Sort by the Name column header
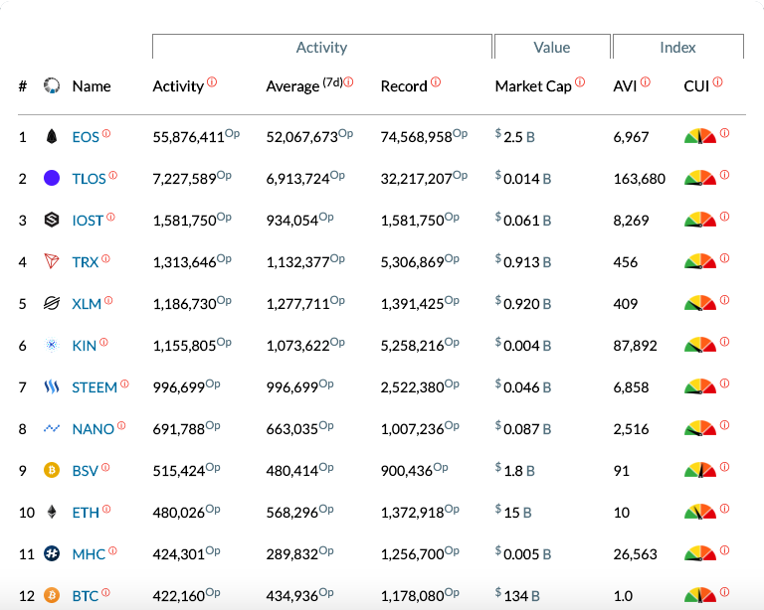Image resolution: width=764 pixels, height=610 pixels. click(x=92, y=86)
